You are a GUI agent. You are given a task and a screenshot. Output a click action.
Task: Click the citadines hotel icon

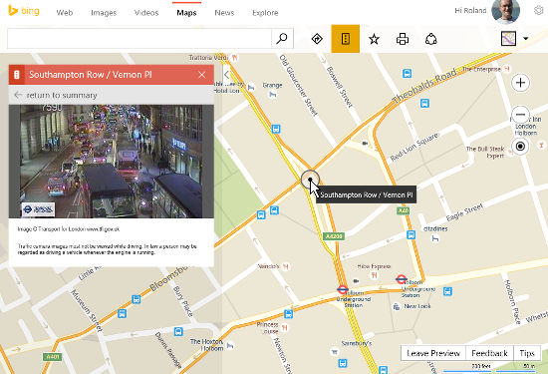[435, 238]
